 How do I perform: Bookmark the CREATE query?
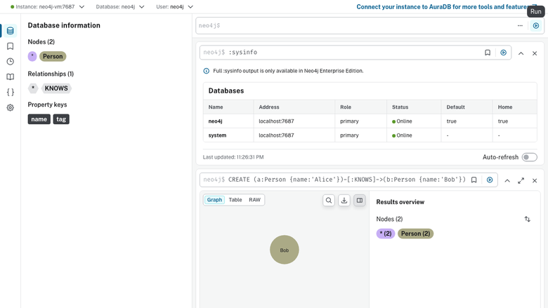tap(474, 180)
